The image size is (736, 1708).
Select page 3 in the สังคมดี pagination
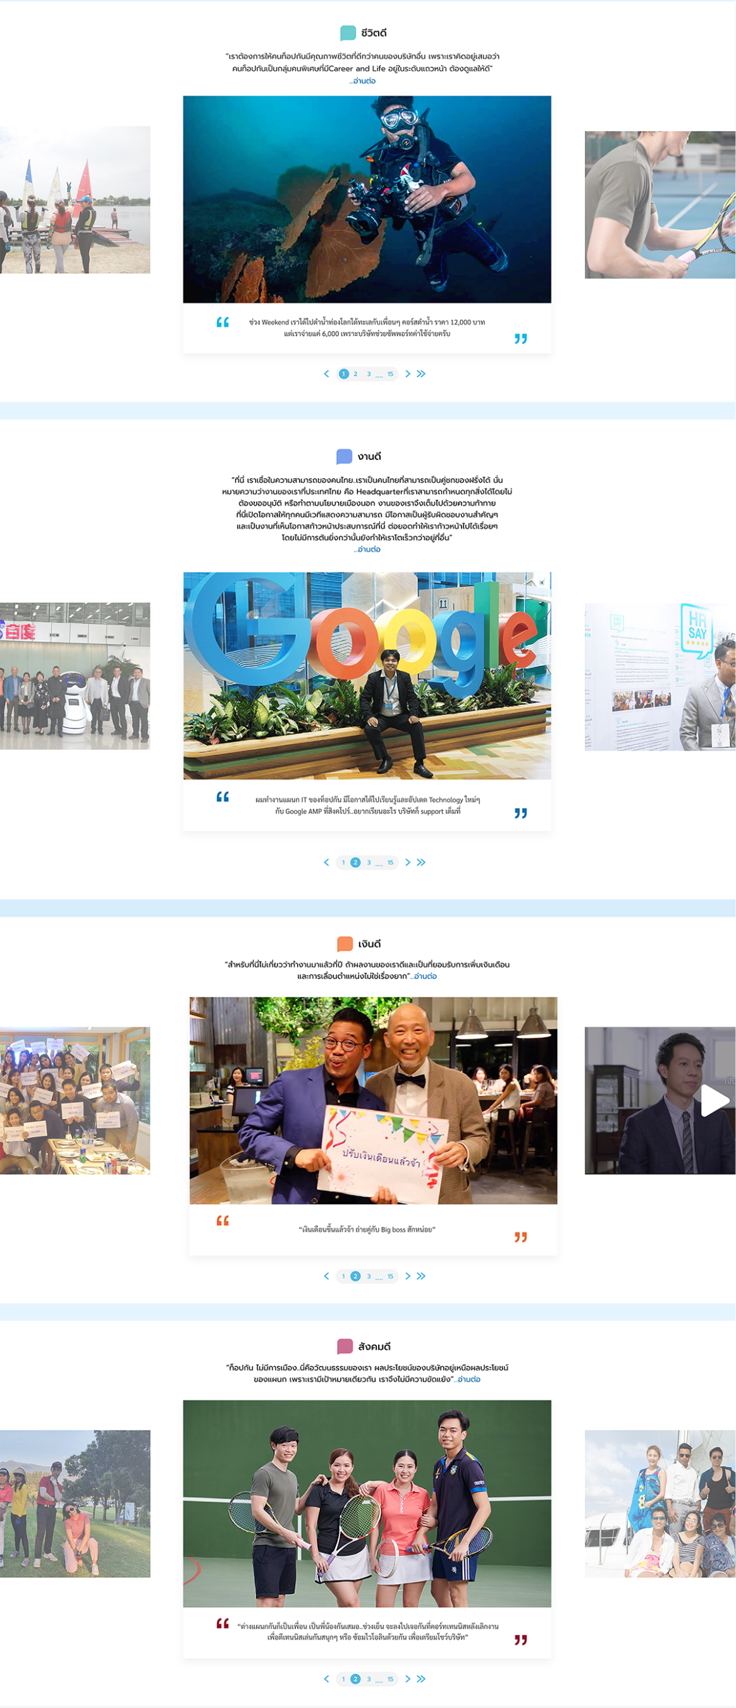369,1679
